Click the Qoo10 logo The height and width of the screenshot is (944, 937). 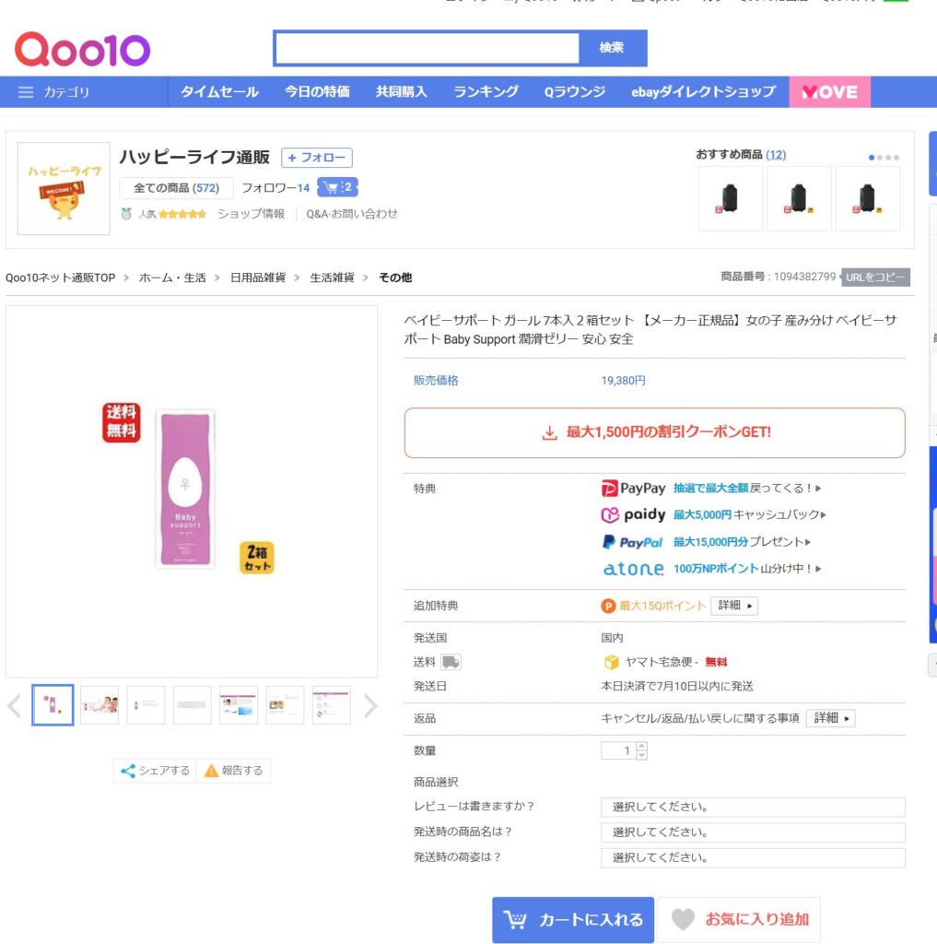tap(82, 50)
